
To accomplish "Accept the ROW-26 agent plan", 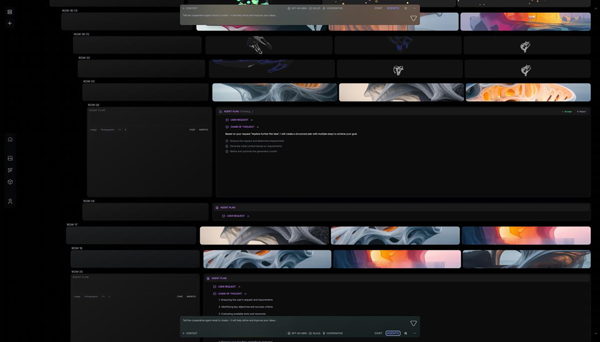I will (x=567, y=112).
